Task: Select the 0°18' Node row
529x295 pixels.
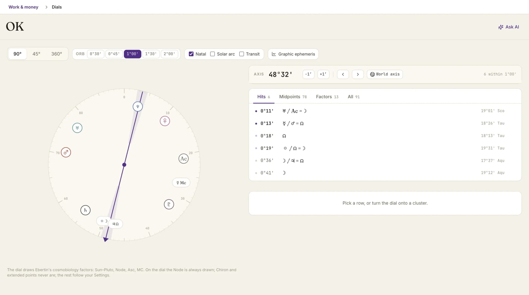Action: pos(385,136)
